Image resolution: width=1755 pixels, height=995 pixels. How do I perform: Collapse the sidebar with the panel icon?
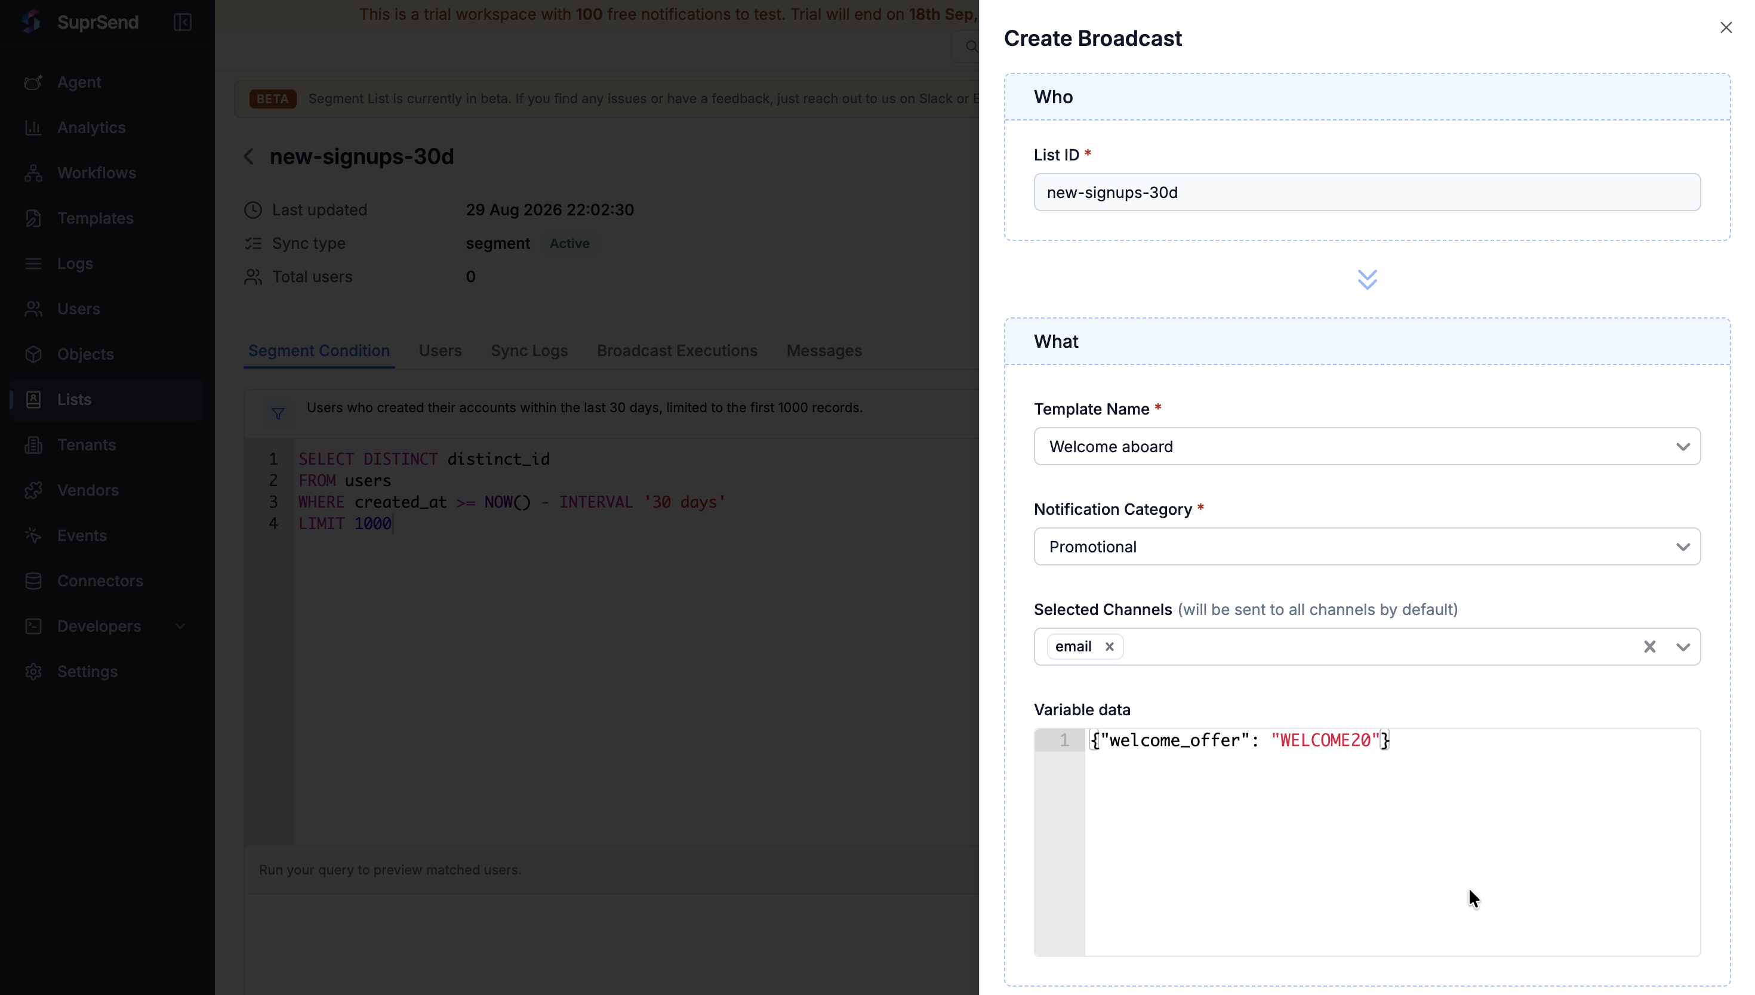pyautogui.click(x=183, y=22)
